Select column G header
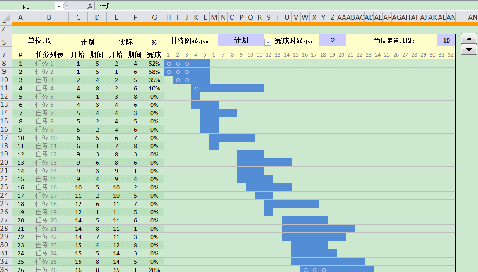 (x=154, y=17)
